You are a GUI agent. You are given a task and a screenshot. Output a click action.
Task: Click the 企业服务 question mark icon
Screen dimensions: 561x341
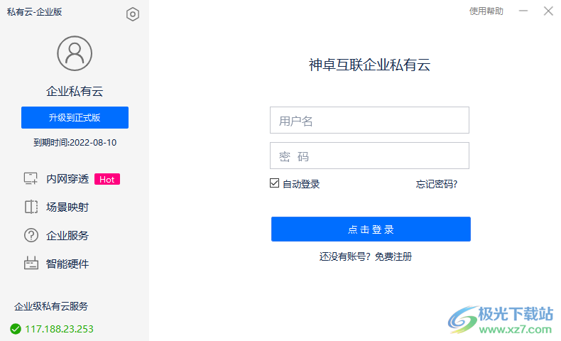31,235
